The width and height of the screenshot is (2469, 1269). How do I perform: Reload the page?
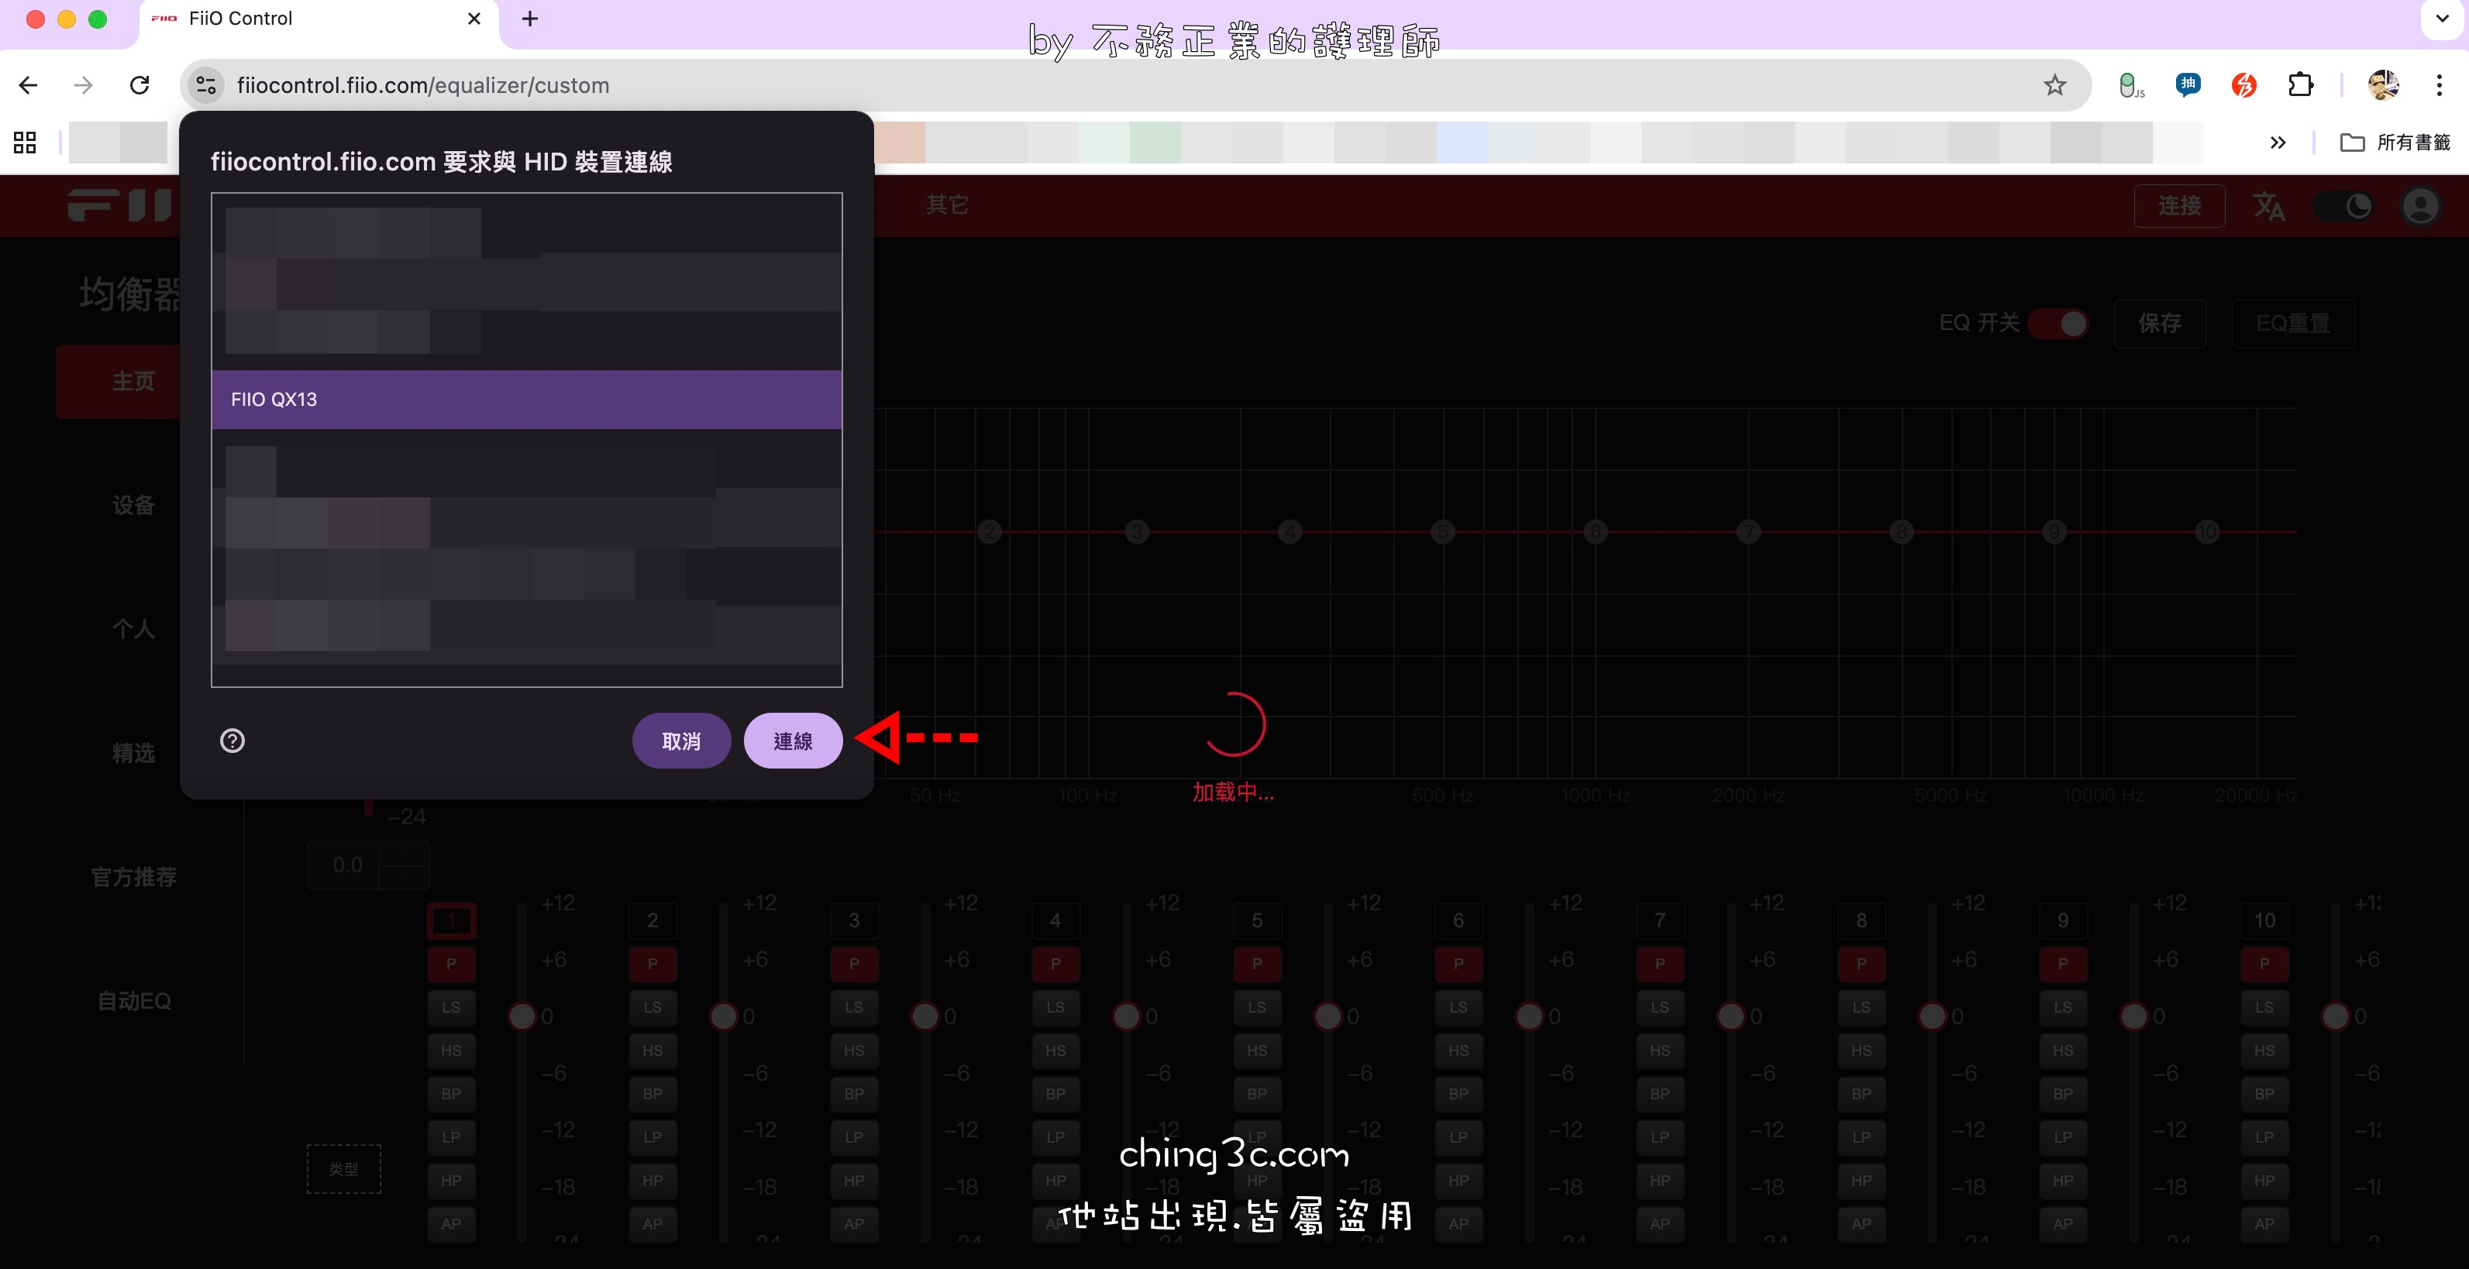pyautogui.click(x=140, y=85)
